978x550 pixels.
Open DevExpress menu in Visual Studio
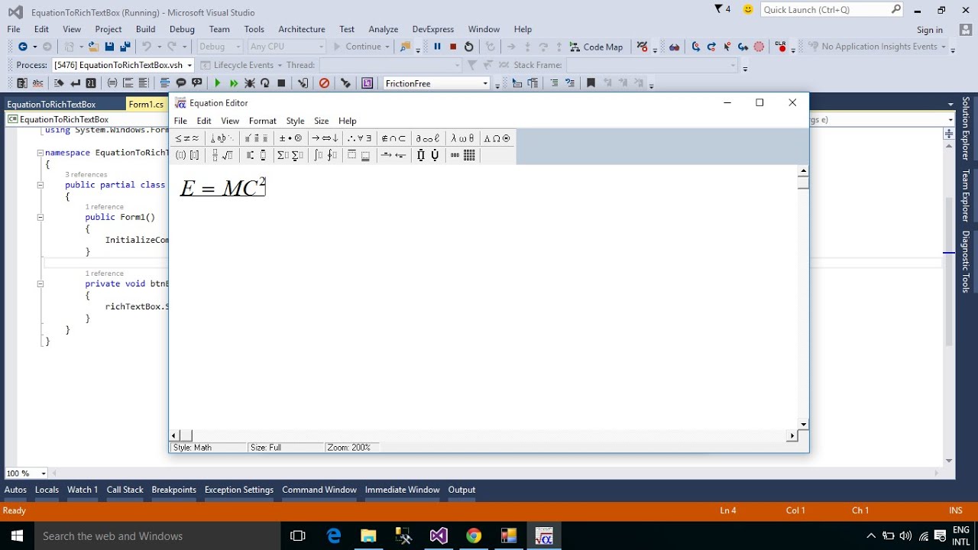(432, 29)
